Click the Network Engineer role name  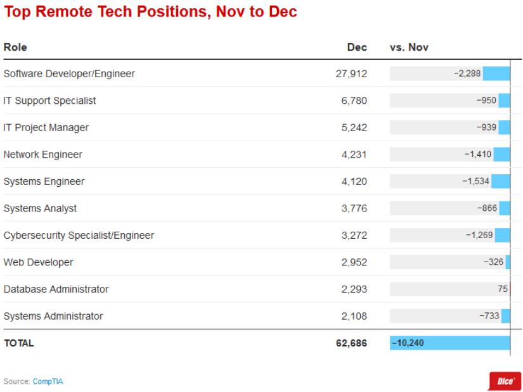pyautogui.click(x=43, y=155)
